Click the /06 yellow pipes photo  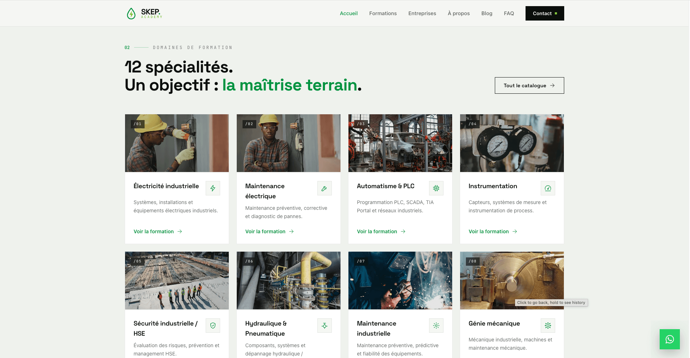point(288,280)
